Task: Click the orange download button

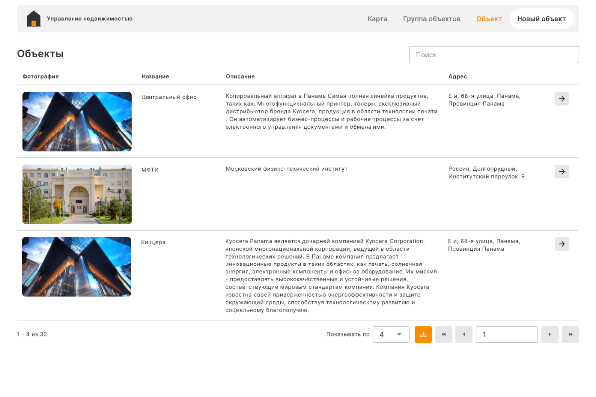Action: click(x=423, y=334)
